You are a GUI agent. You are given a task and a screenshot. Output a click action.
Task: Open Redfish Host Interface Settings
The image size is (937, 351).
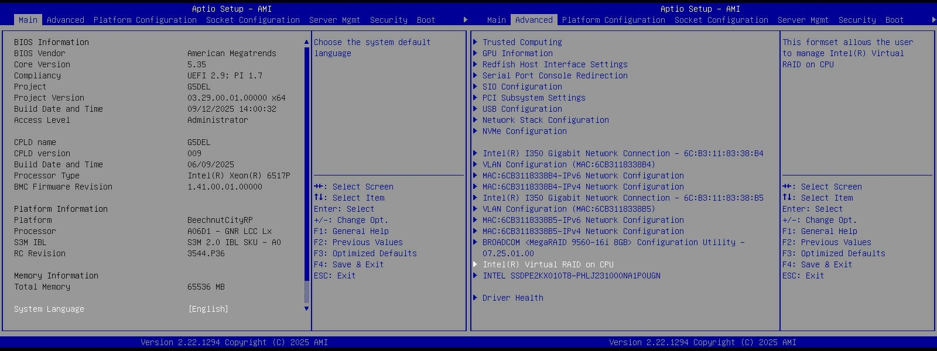click(555, 64)
